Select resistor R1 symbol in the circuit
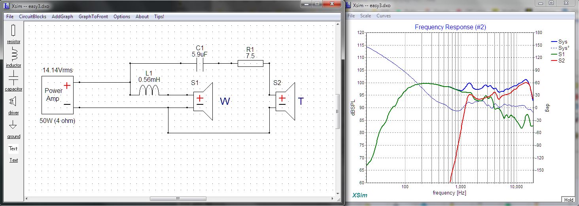The height and width of the screenshot is (206, 579). click(250, 63)
